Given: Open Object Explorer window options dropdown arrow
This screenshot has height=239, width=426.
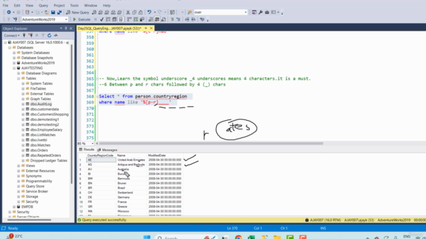Looking at the screenshot, I should tap(61, 28).
